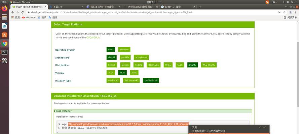
Task: Switch to cuda bashrc_百度搜索 tab
Action: 103,7
